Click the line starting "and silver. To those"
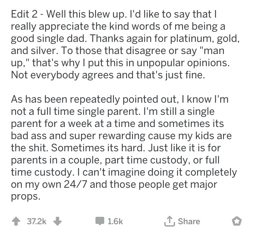Image resolution: width=253 pixels, height=232 pixels. pyautogui.click(x=118, y=51)
